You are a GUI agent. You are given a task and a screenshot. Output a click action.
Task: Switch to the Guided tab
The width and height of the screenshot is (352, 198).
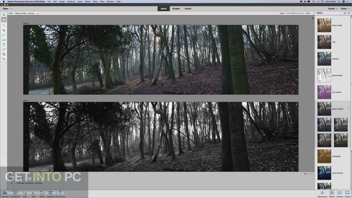click(176, 9)
